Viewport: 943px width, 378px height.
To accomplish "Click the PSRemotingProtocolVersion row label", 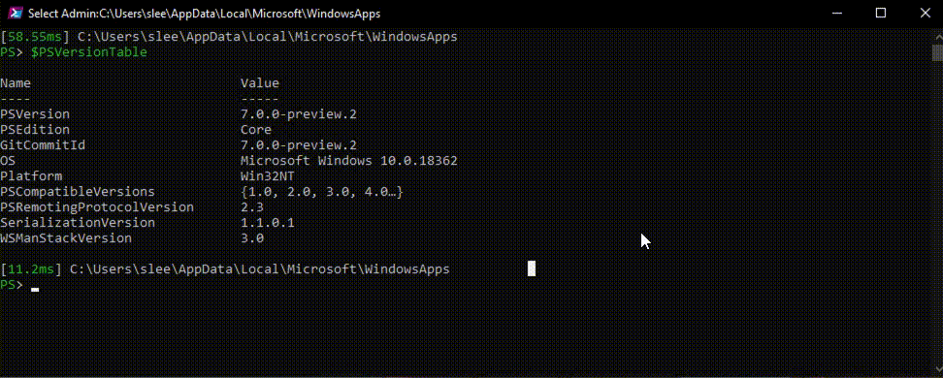I will pyautogui.click(x=97, y=207).
